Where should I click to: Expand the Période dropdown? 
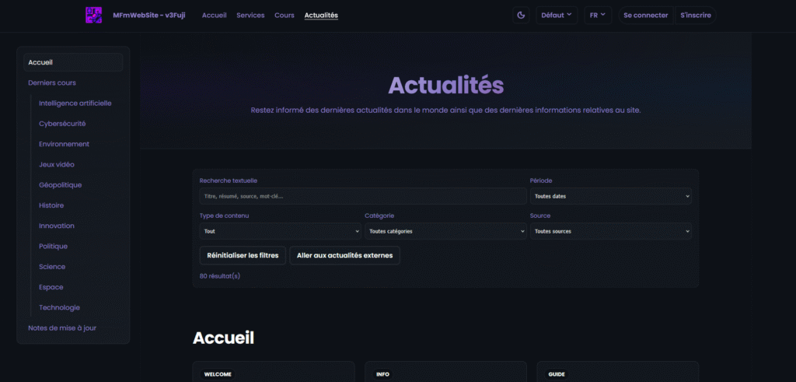(x=610, y=196)
